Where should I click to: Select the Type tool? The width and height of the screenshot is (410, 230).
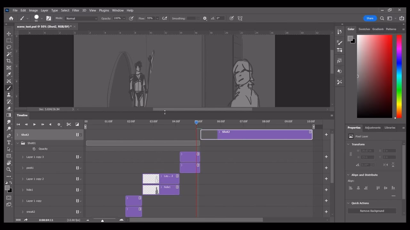(x=9, y=142)
